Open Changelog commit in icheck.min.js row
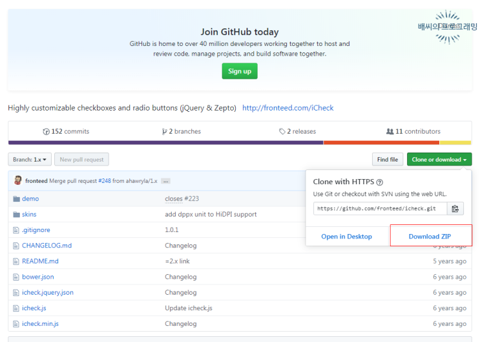Viewport: 480px width, 342px height. pos(181,324)
